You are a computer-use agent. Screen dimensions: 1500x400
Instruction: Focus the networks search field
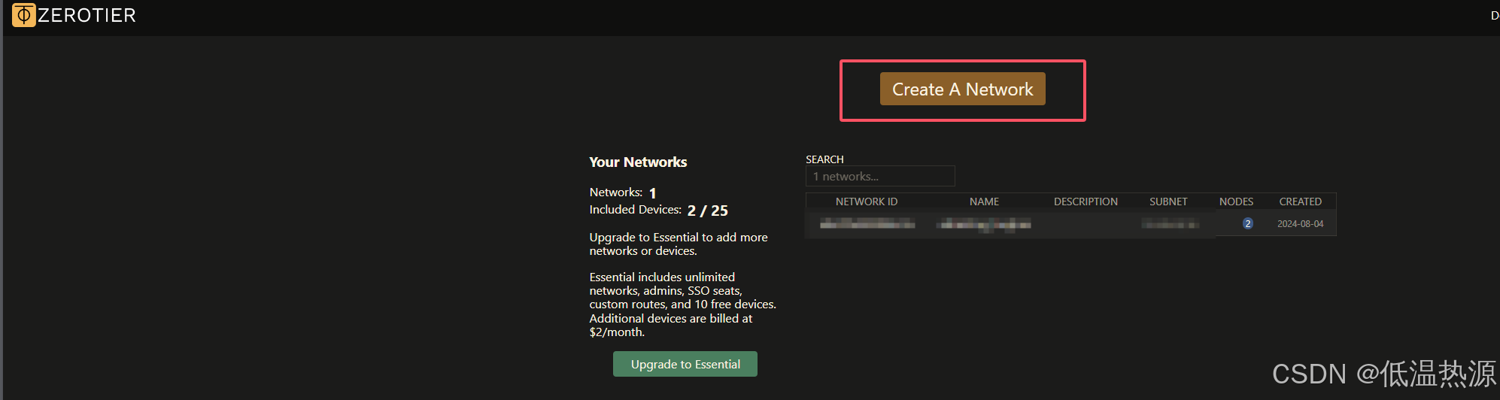pos(880,176)
